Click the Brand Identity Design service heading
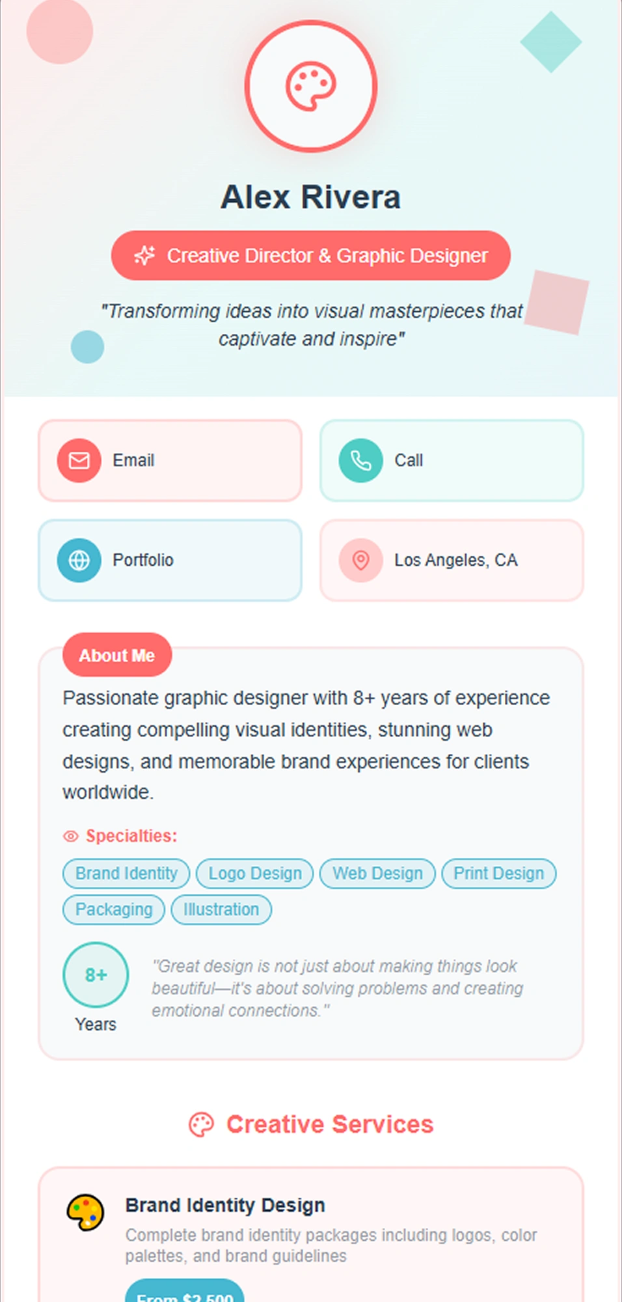Image resolution: width=622 pixels, height=1302 pixels. point(225,1205)
